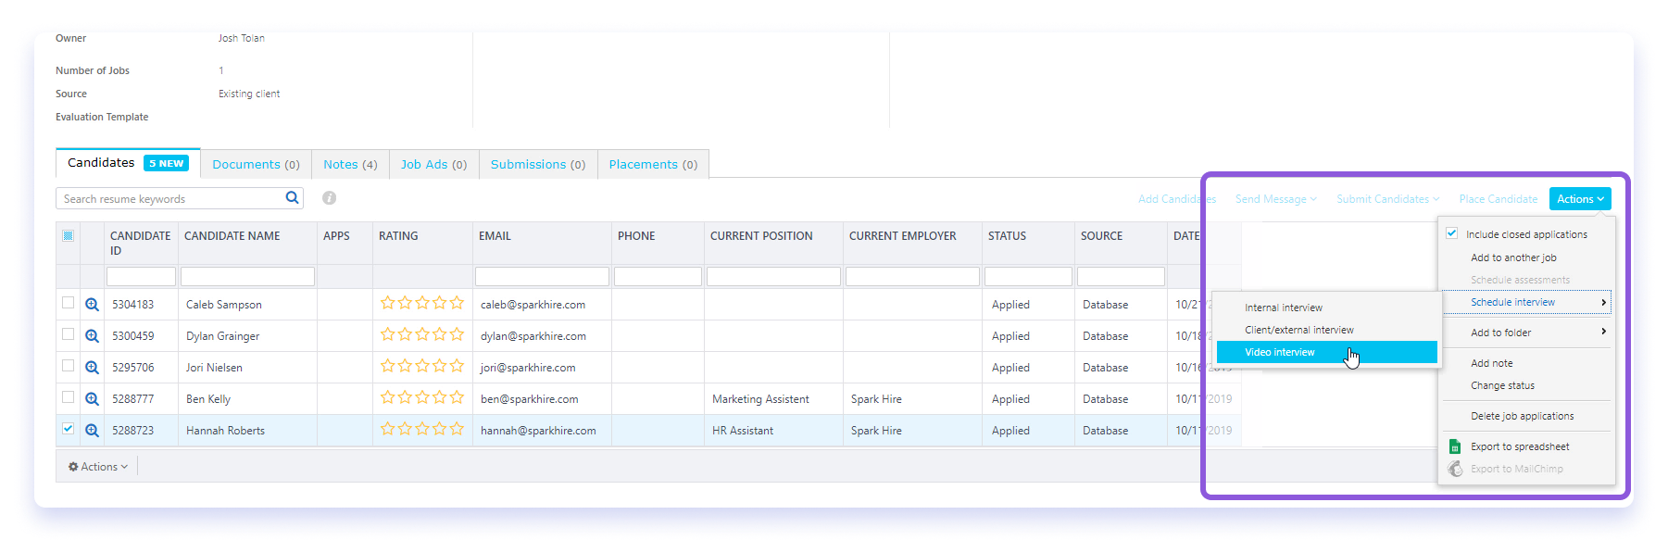Image resolution: width=1668 pixels, height=540 pixels.
Task: Click the MailChimp icon in Actions menu
Action: click(x=1455, y=469)
